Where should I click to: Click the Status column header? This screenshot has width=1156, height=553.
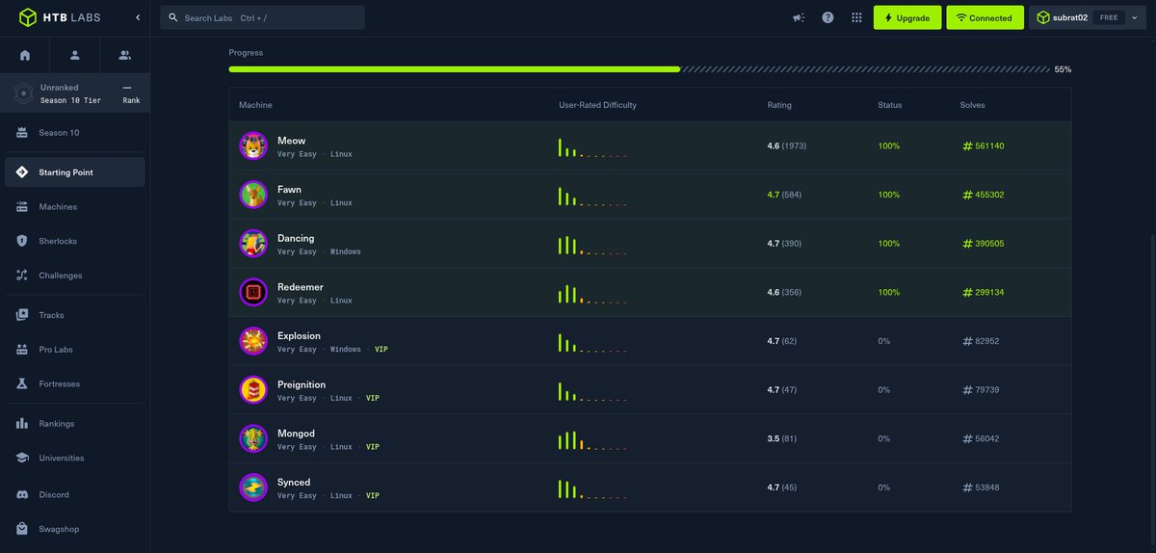click(x=890, y=105)
